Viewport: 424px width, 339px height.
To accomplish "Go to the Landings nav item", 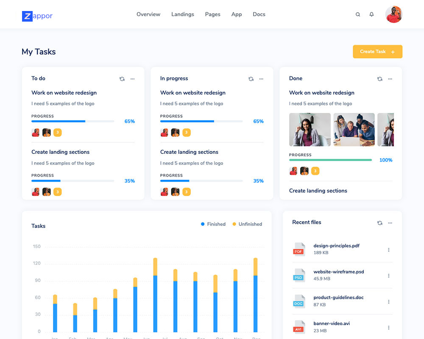I will click(182, 14).
